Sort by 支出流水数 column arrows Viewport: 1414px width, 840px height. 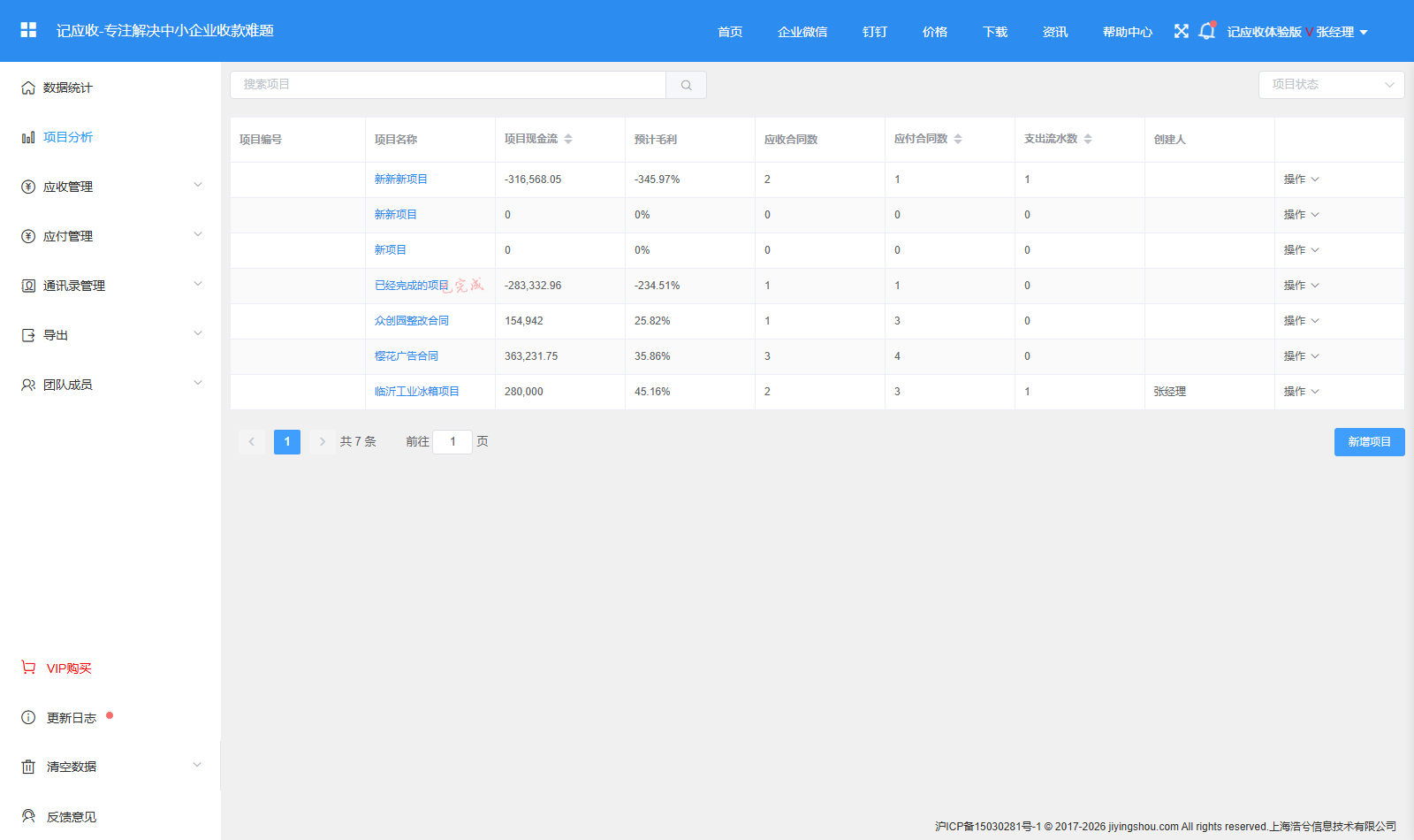click(1088, 139)
